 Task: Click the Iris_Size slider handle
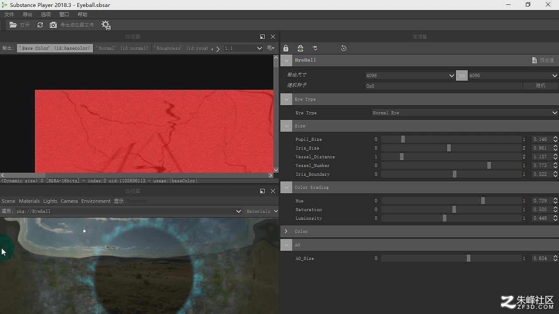tap(449, 148)
